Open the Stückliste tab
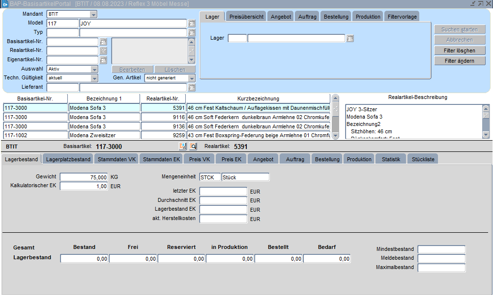 pos(423,159)
